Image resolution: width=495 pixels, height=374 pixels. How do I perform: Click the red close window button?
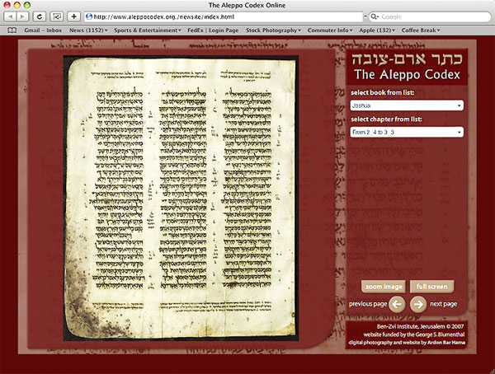pos(7,5)
